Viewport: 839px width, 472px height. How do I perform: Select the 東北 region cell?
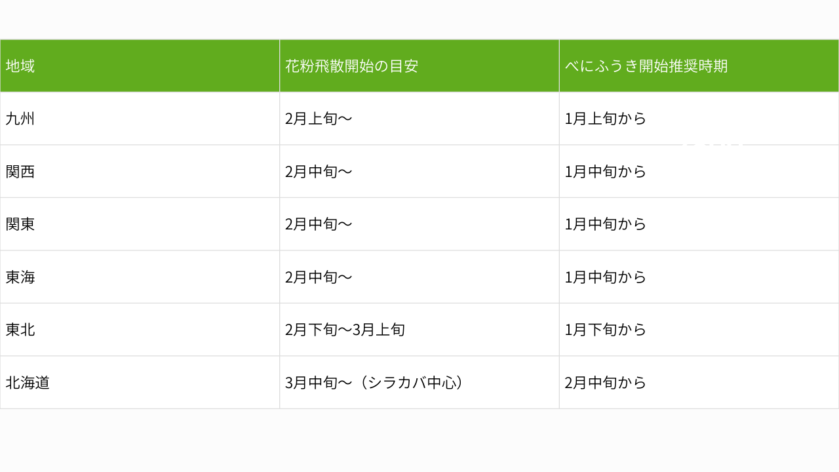20,330
